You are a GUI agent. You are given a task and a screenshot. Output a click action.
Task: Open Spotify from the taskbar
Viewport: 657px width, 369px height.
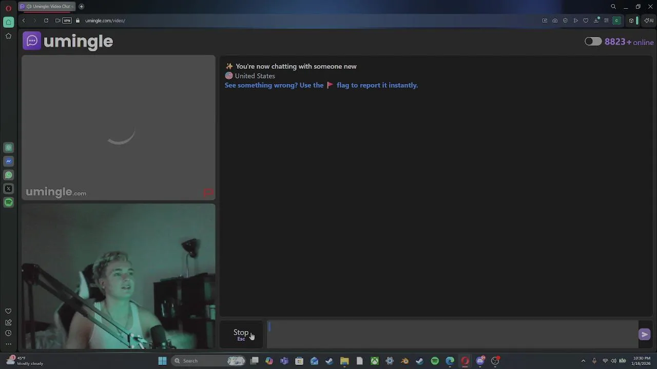coord(435,361)
